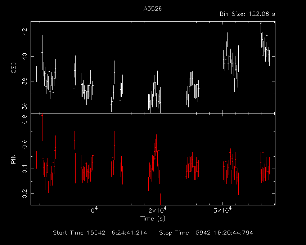Click the 38 tick label on the GSO axis

click(25, 81)
